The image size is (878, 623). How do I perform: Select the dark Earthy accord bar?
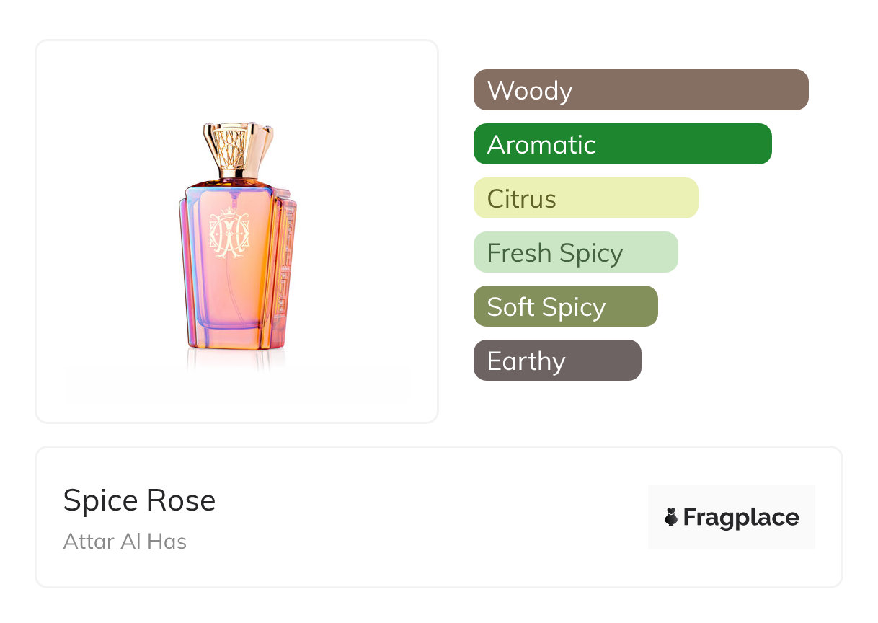[x=556, y=361]
